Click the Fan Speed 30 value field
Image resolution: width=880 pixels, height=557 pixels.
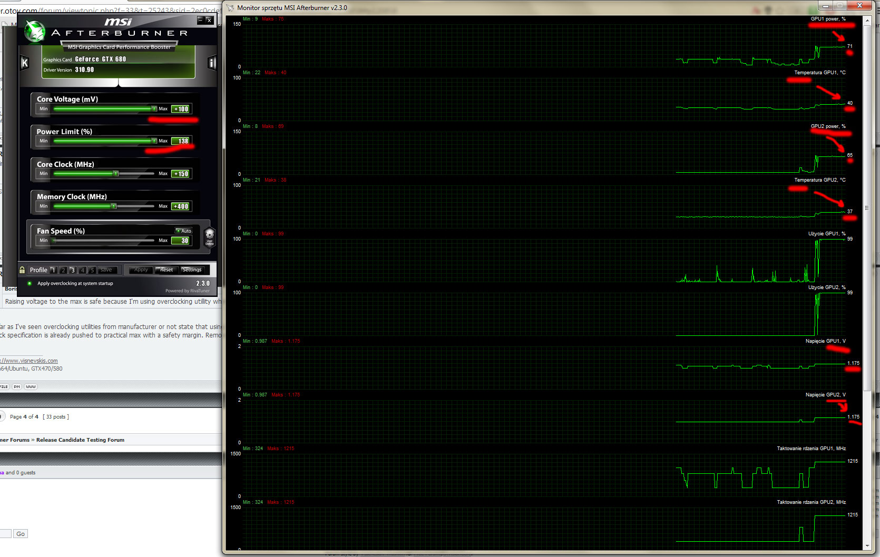181,241
